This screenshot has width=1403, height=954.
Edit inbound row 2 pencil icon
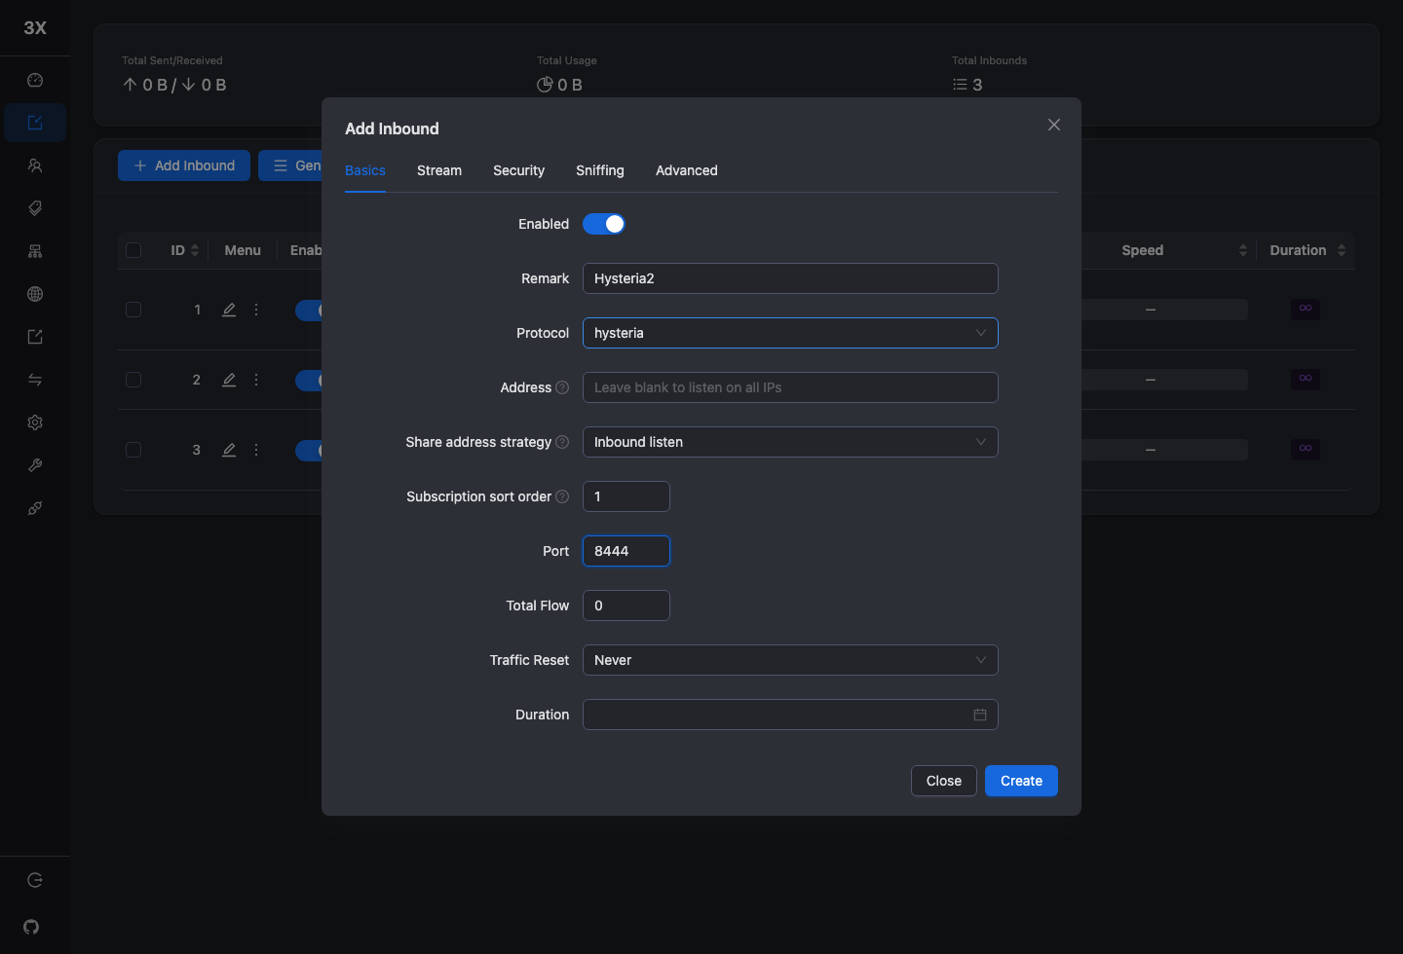coord(229,380)
